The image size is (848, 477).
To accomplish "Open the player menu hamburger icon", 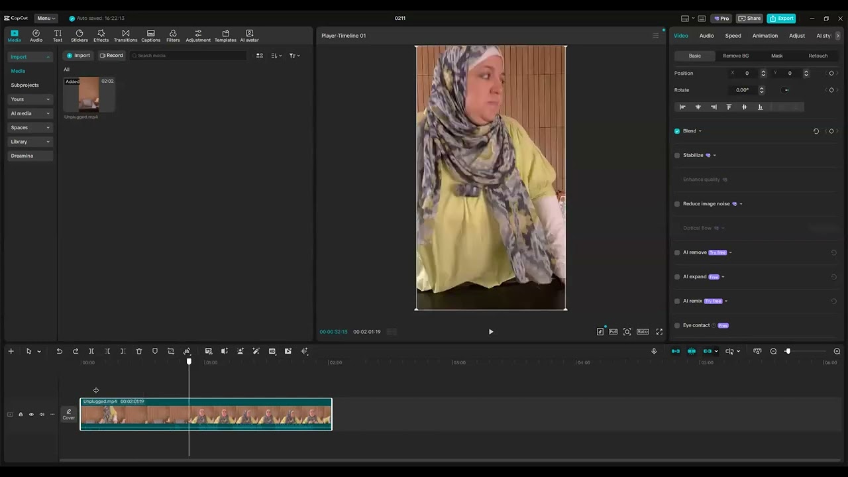I will [655, 36].
